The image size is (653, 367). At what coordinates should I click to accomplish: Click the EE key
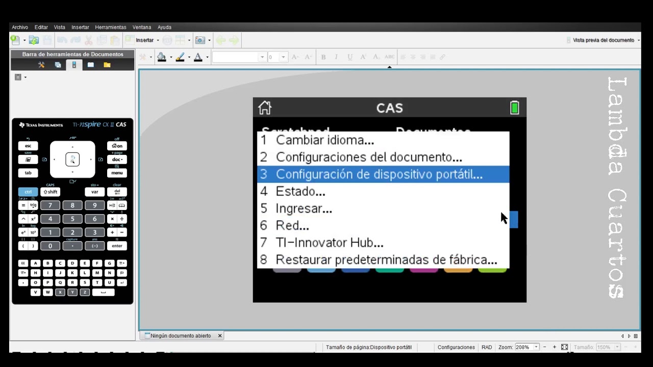(23, 264)
